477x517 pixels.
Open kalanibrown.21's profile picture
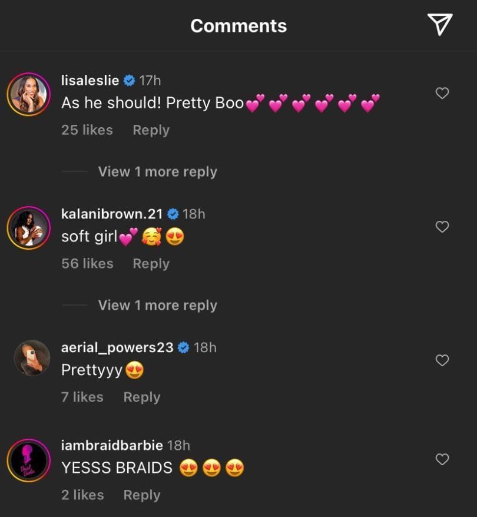point(29,227)
